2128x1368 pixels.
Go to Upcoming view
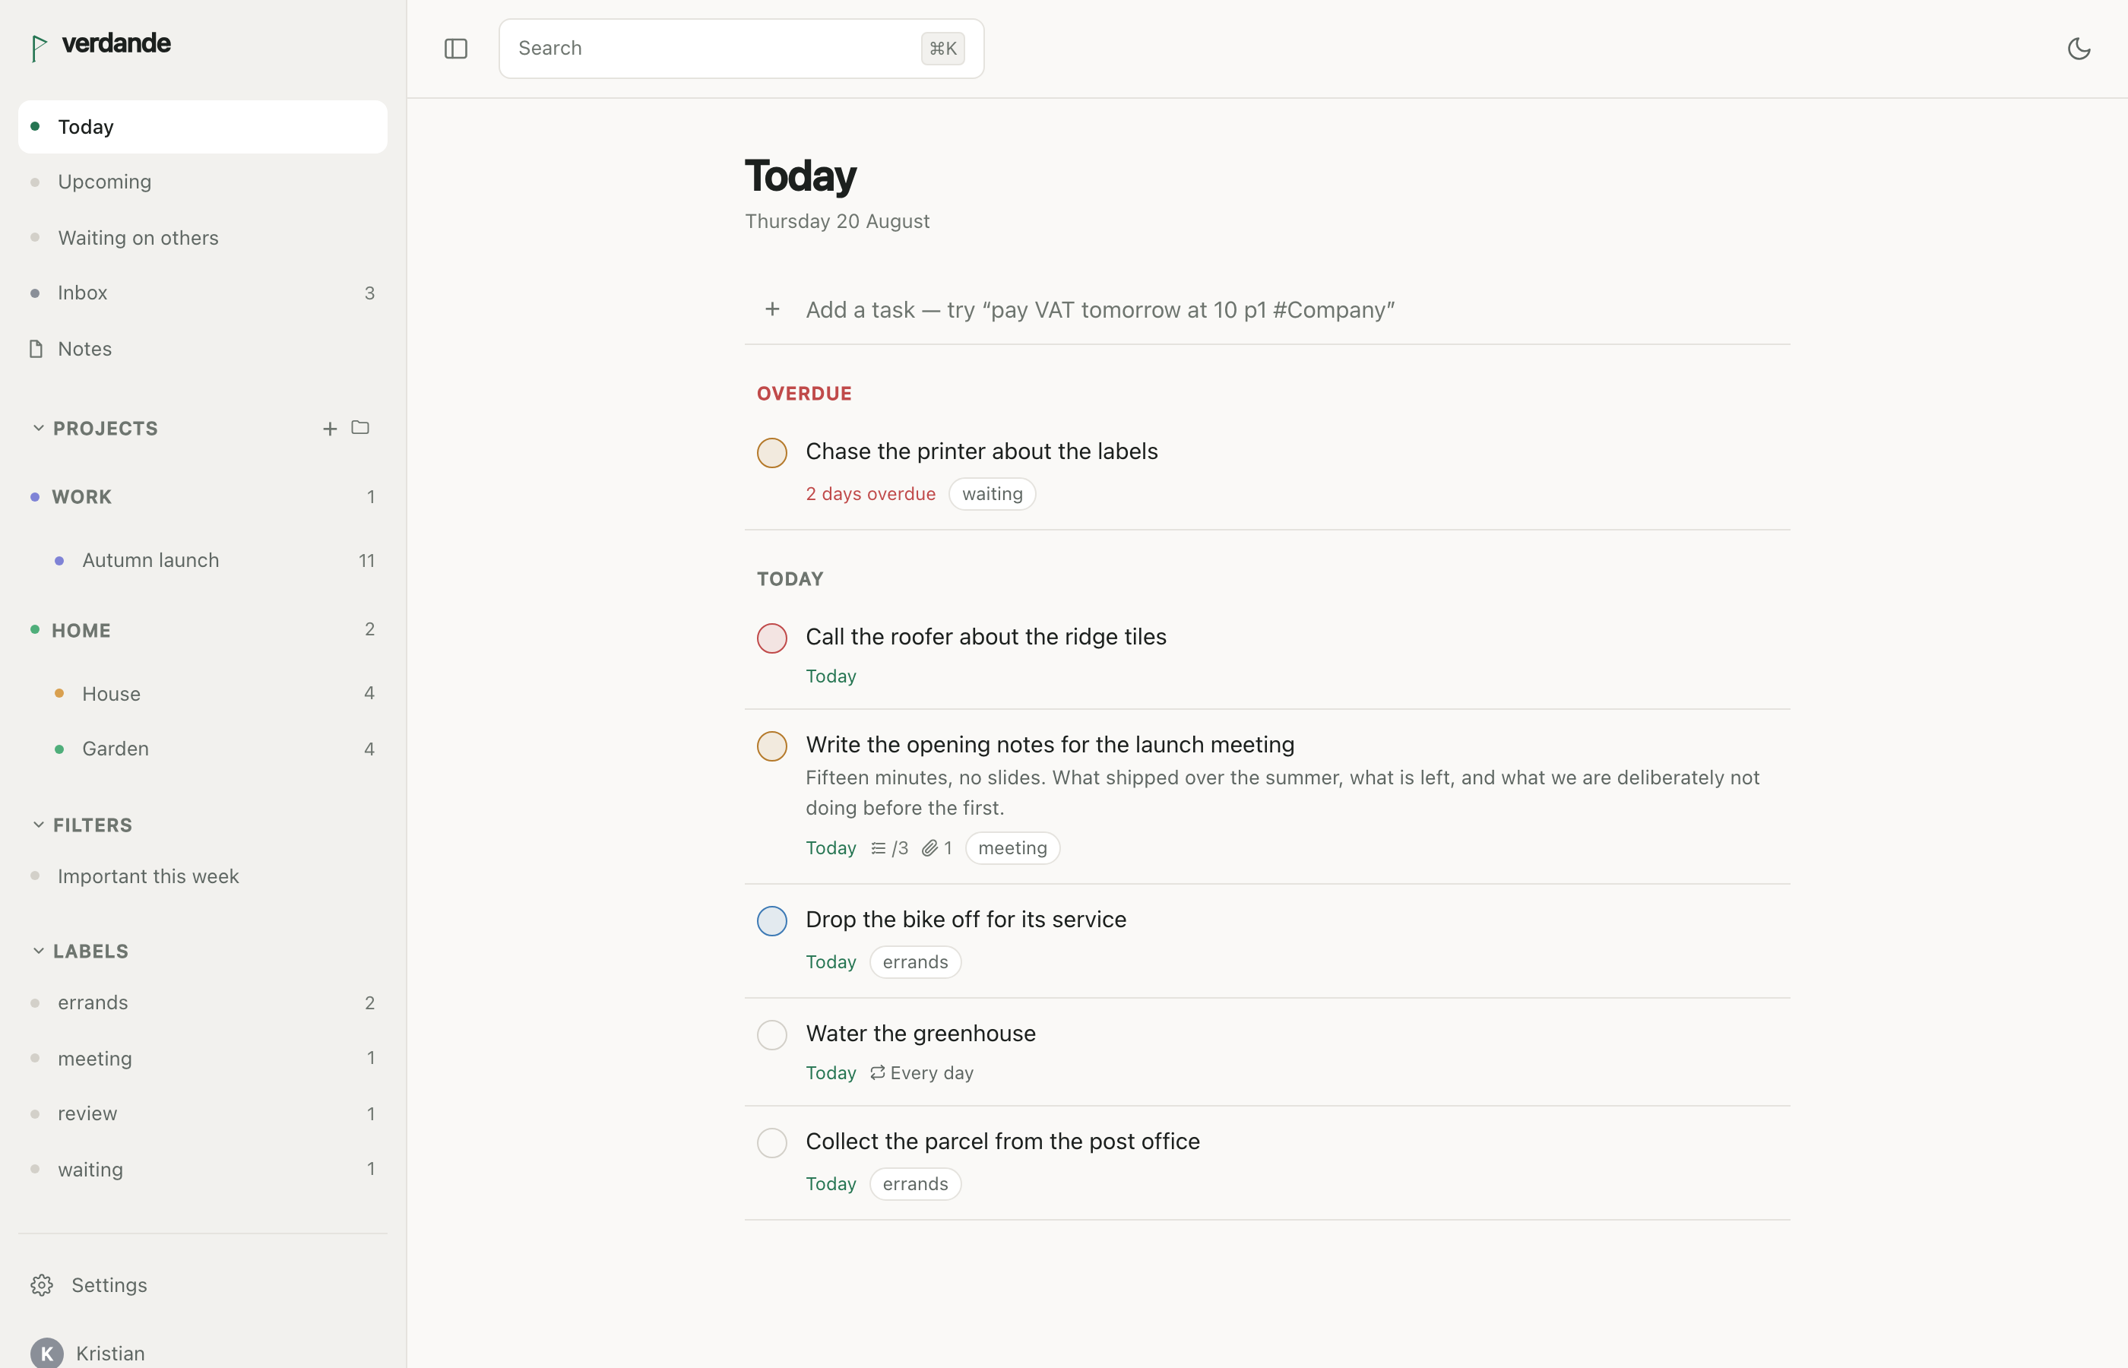pos(202,182)
